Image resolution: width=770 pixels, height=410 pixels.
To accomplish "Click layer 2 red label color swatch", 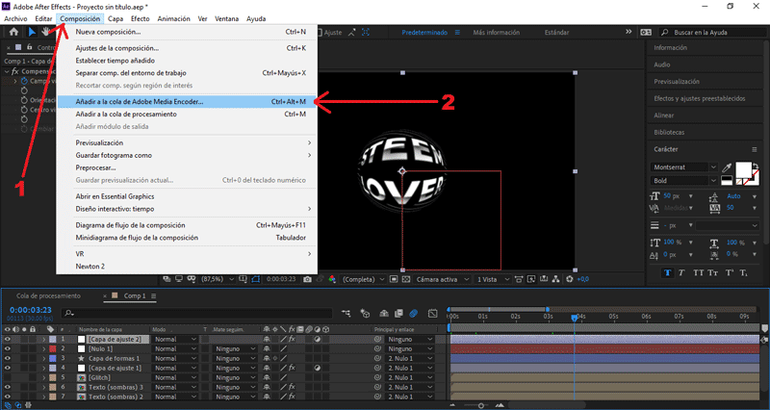I will click(53, 348).
